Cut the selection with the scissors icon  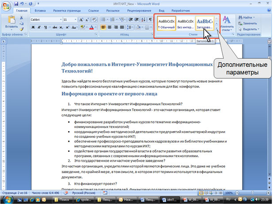pyautogui.click(x=21, y=18)
